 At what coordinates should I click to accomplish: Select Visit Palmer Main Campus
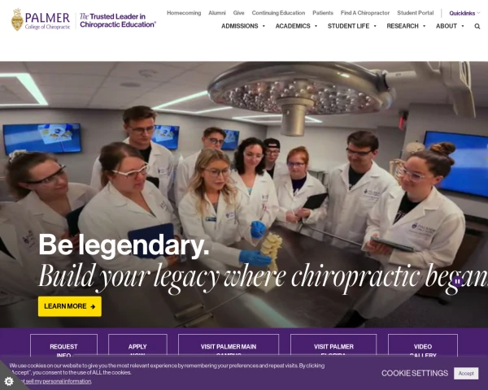(x=229, y=346)
